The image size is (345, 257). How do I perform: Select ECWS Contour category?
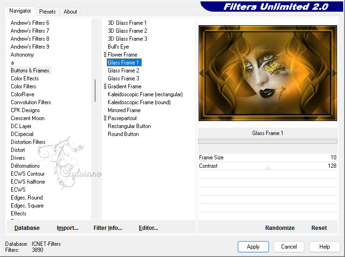click(28, 174)
